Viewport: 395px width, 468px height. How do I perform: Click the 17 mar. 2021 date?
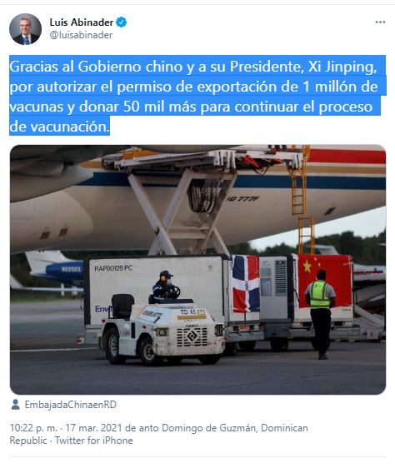click(94, 428)
